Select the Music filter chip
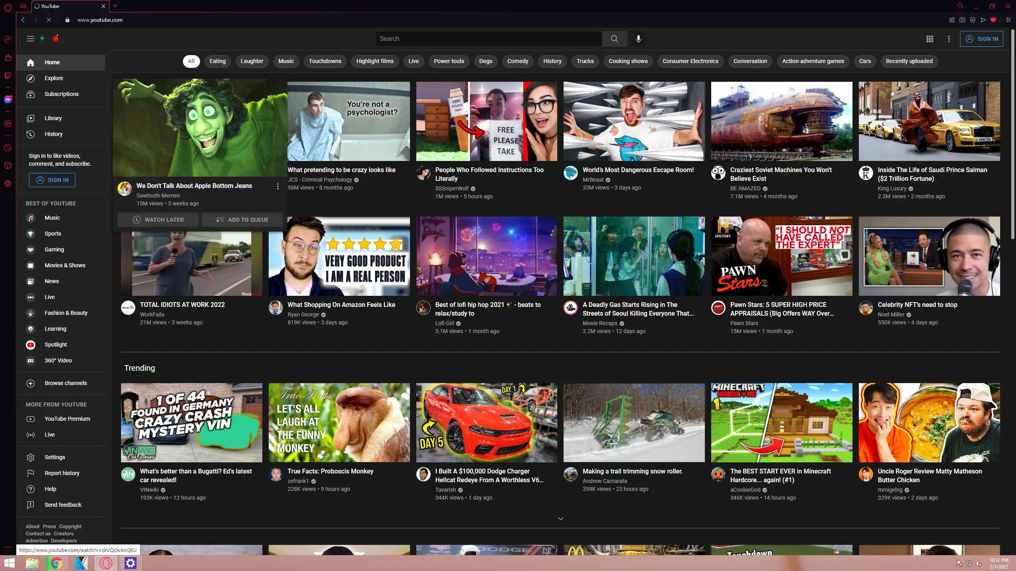 (x=286, y=61)
